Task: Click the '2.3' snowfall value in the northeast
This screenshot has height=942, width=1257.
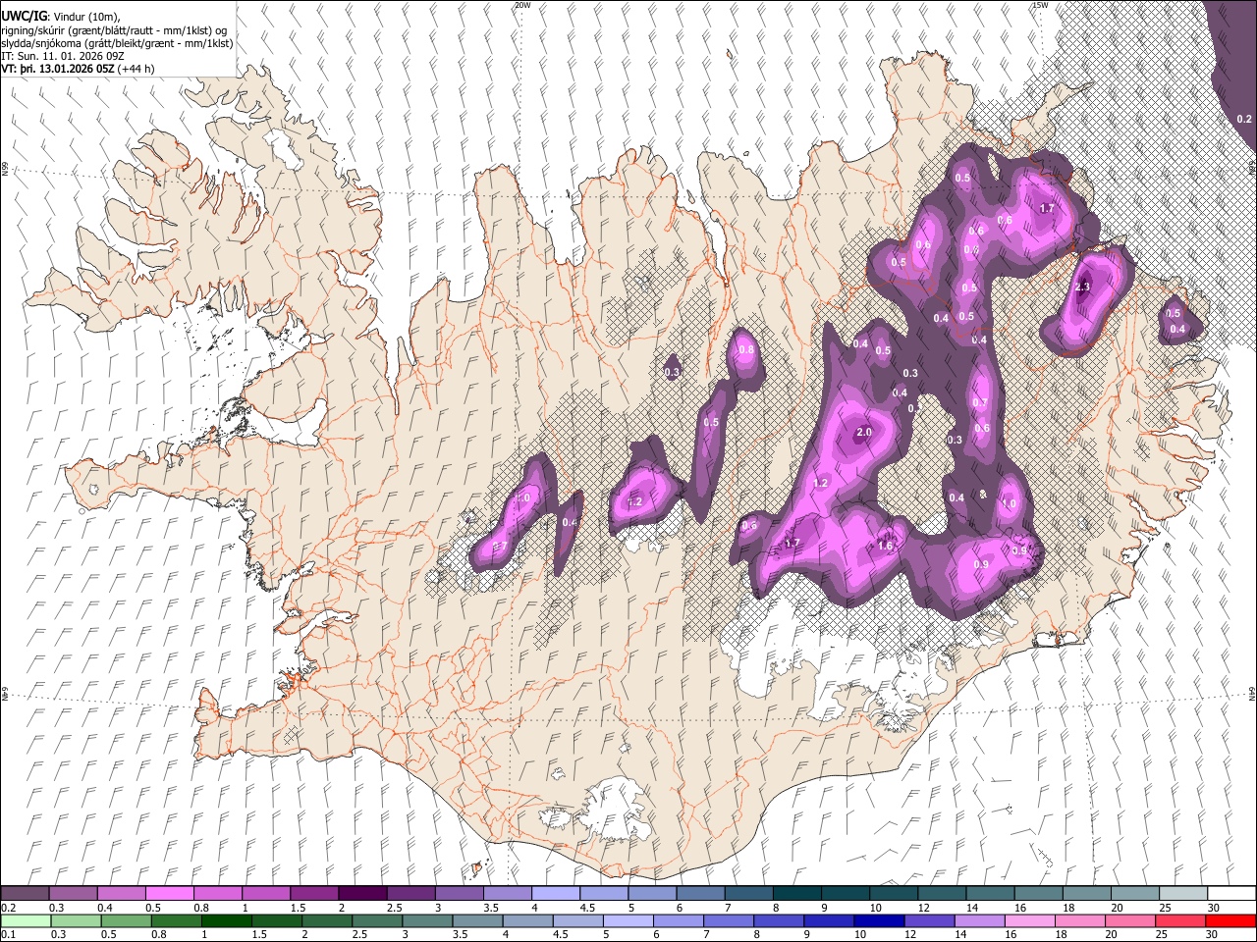Action: coord(1083,288)
